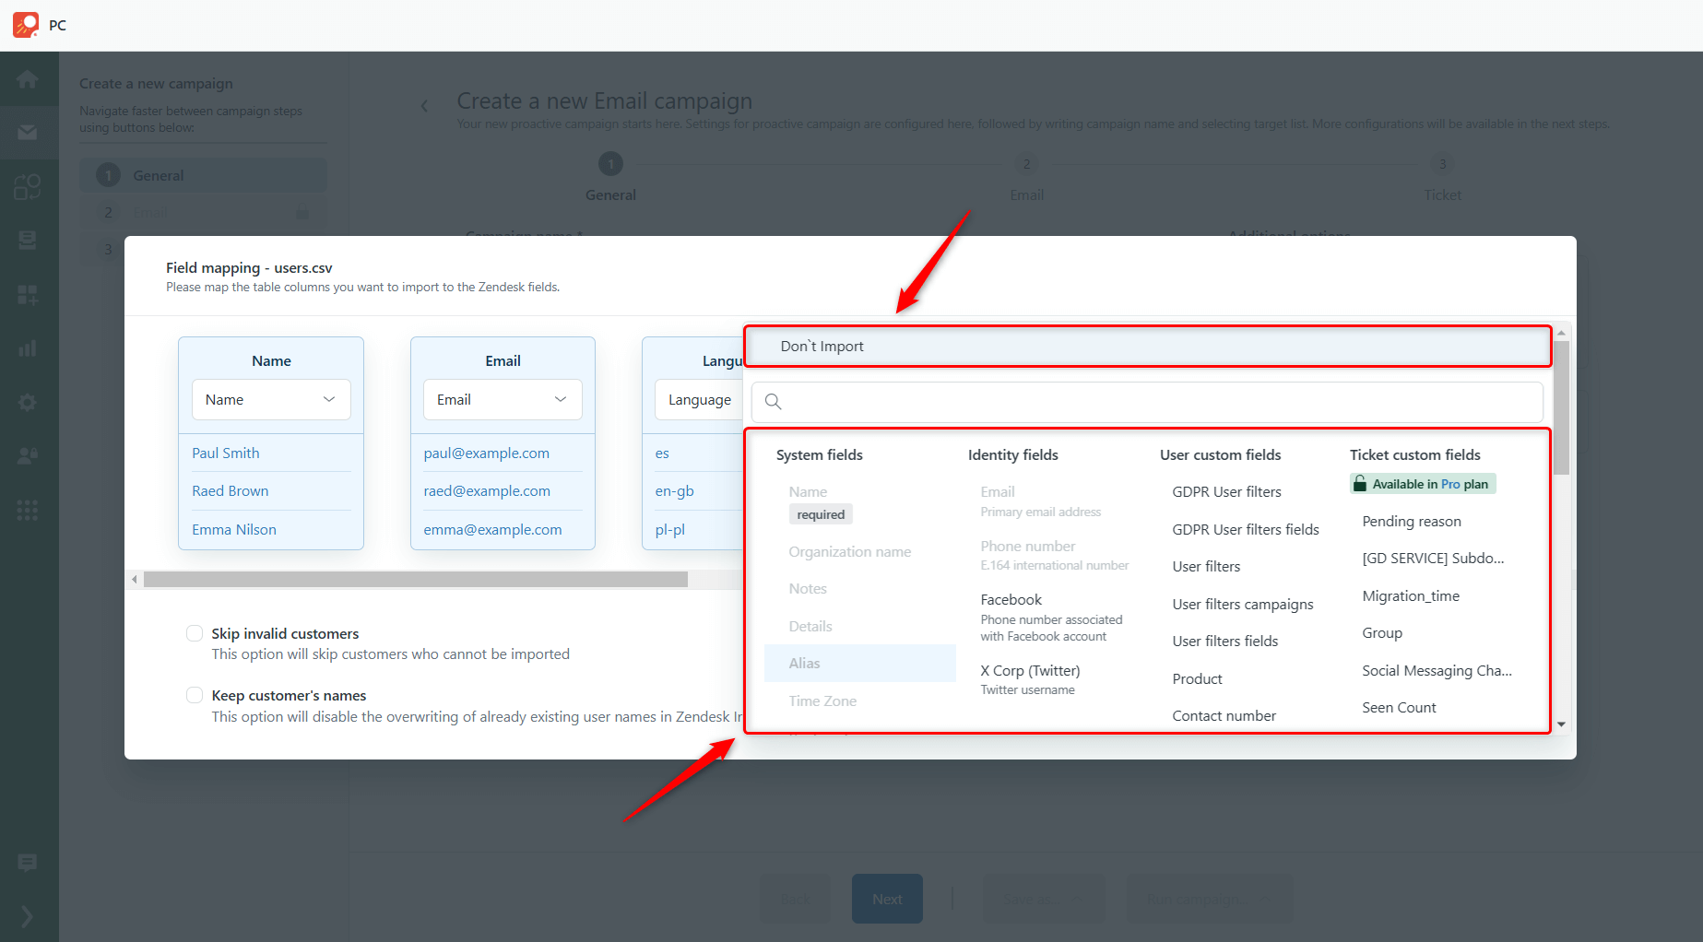Click the horizontal scrollbar left arrow
The image size is (1703, 942).
point(135,579)
